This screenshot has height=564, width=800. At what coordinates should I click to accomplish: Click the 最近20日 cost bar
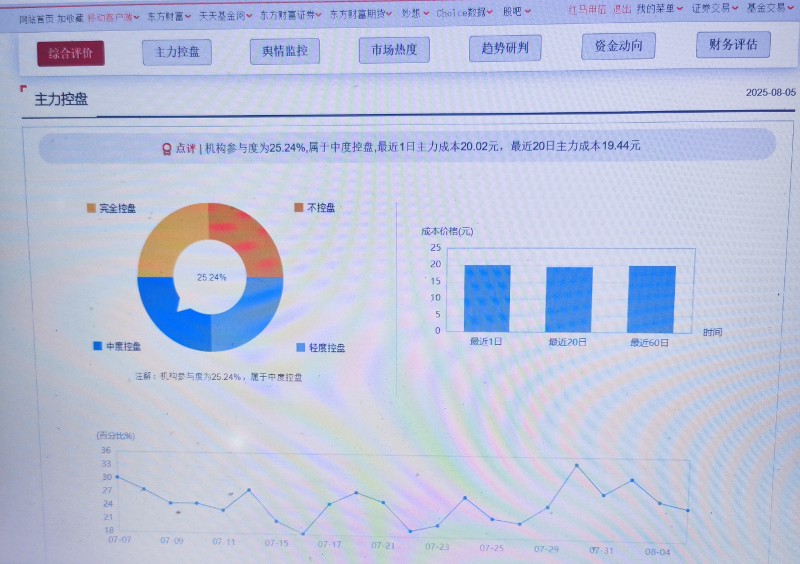(569, 300)
